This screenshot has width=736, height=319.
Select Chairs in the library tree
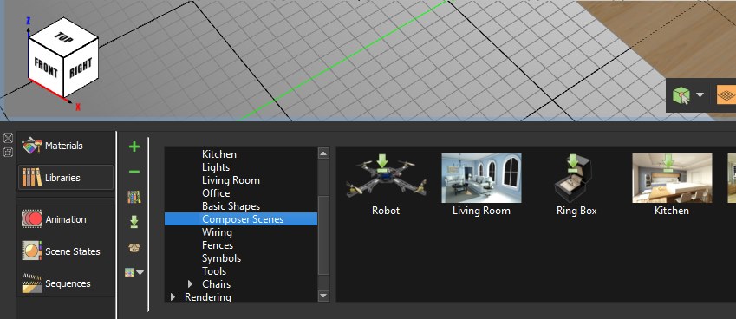[x=217, y=284]
